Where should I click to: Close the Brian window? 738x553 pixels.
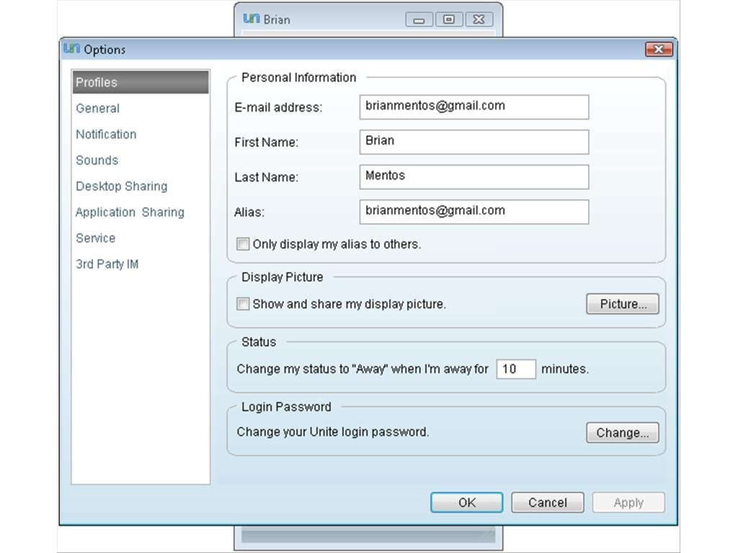pos(479,19)
